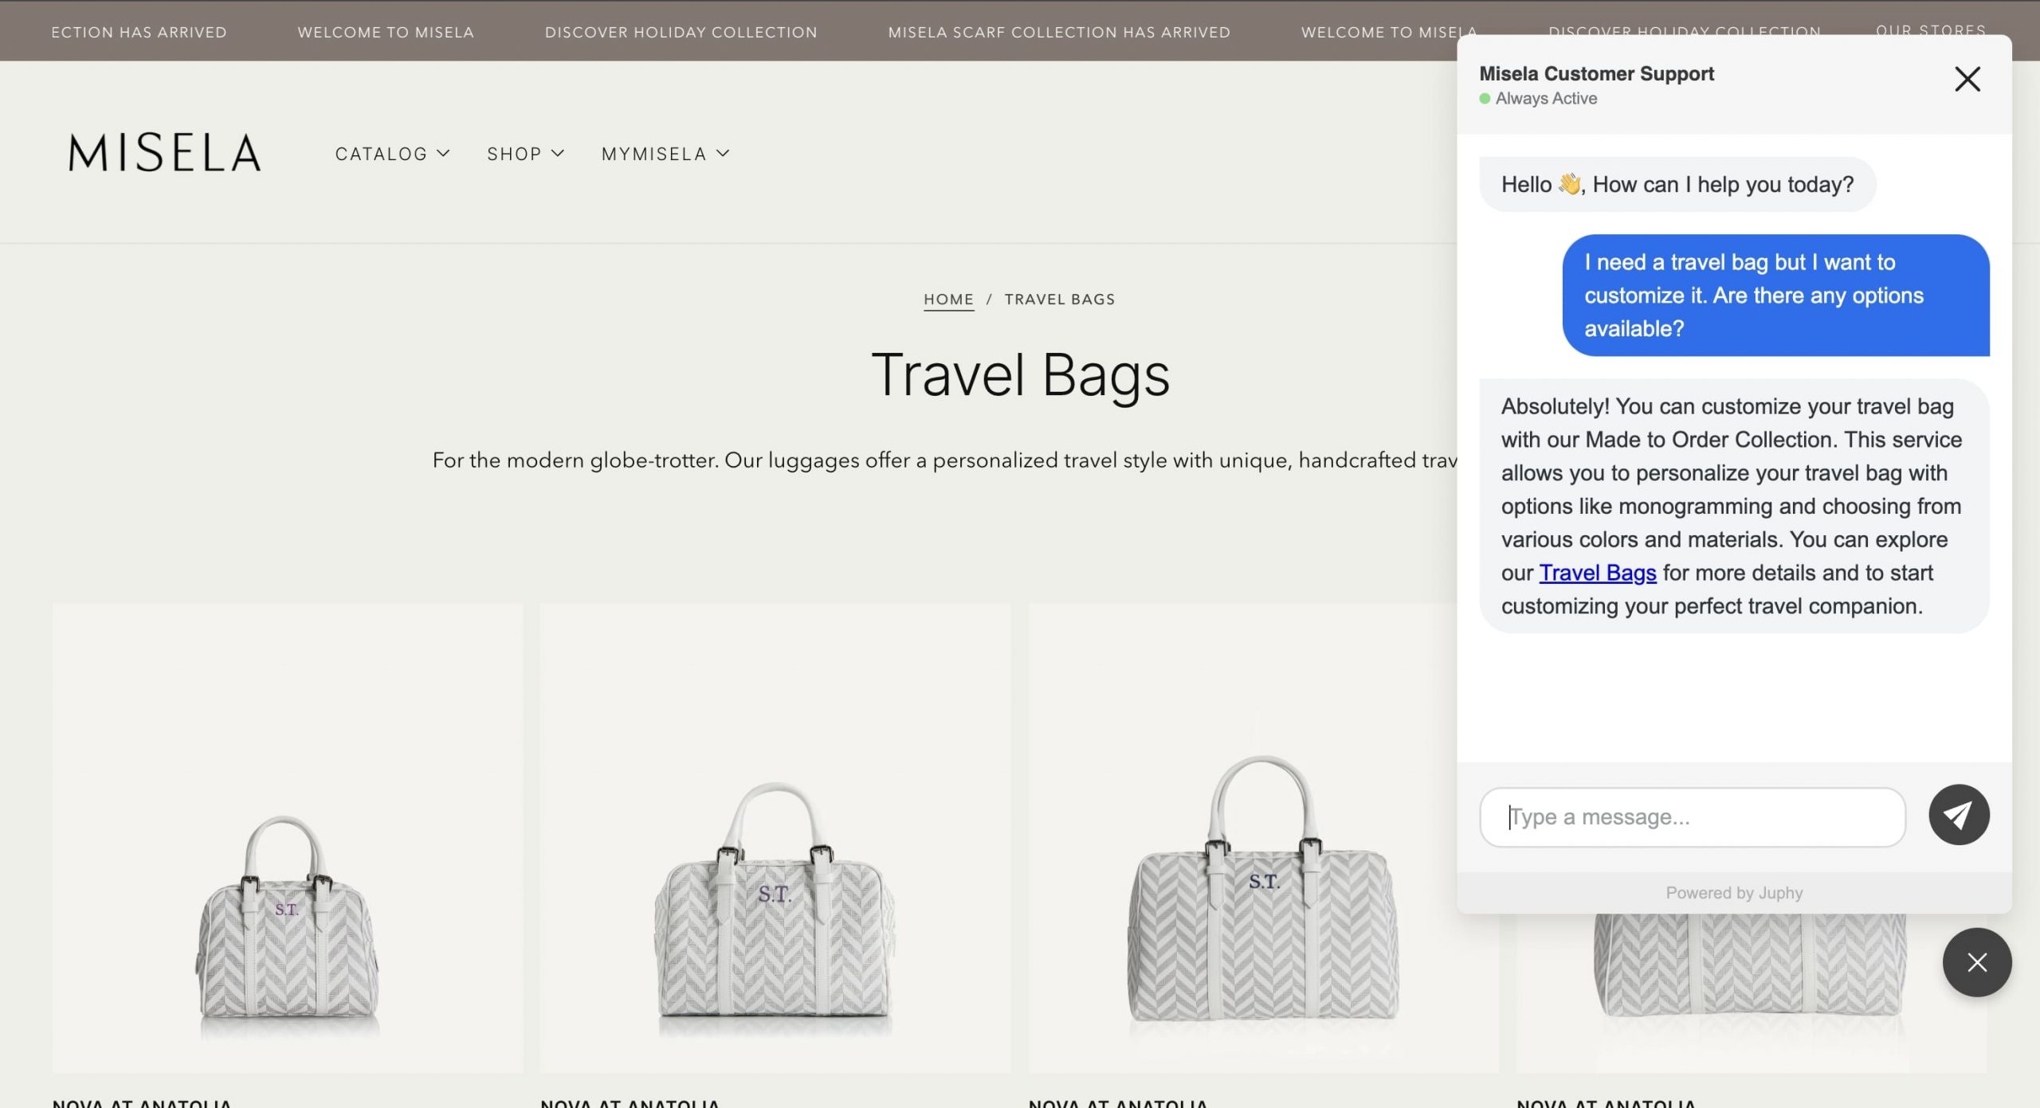
Task: Click the blue user message bubble
Action: pos(1775,295)
